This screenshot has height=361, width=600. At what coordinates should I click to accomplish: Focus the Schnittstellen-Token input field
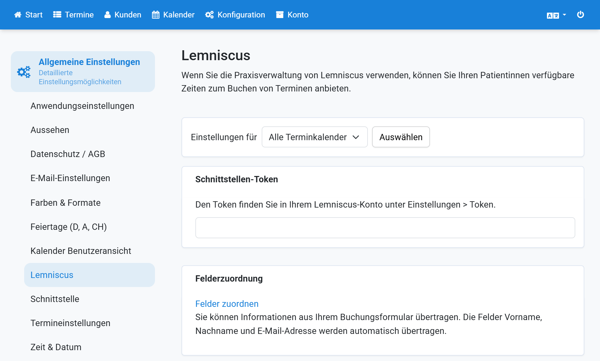click(385, 228)
